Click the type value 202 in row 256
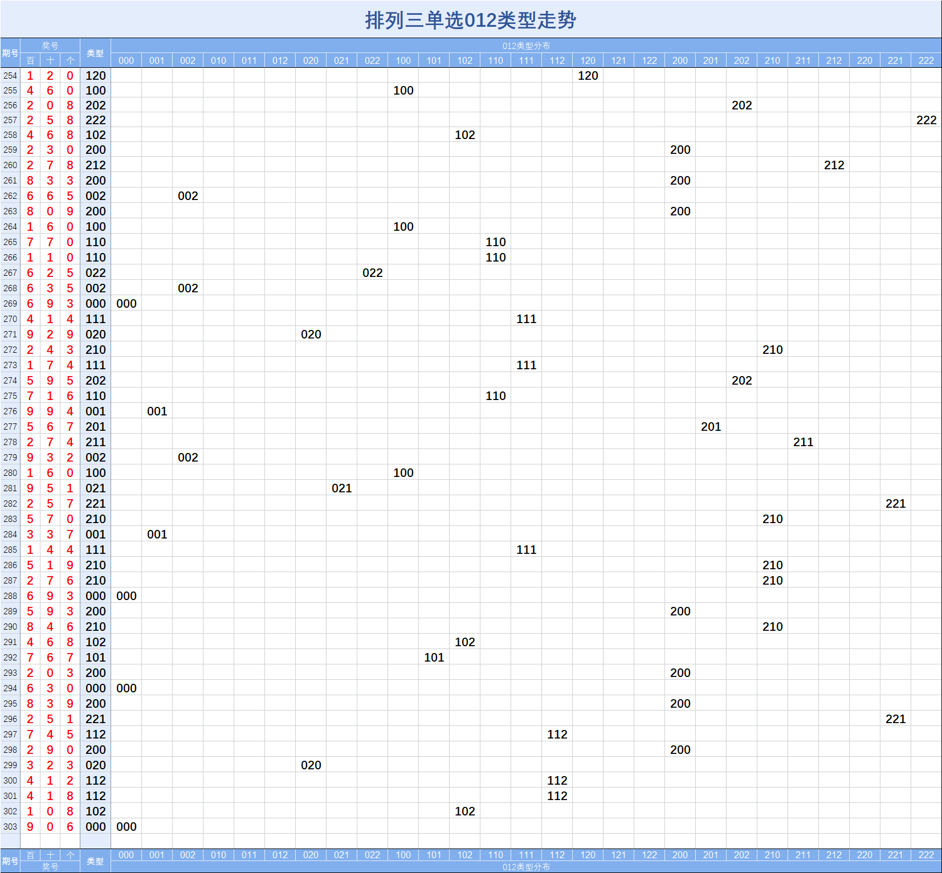Image resolution: width=942 pixels, height=873 pixels. 95,105
